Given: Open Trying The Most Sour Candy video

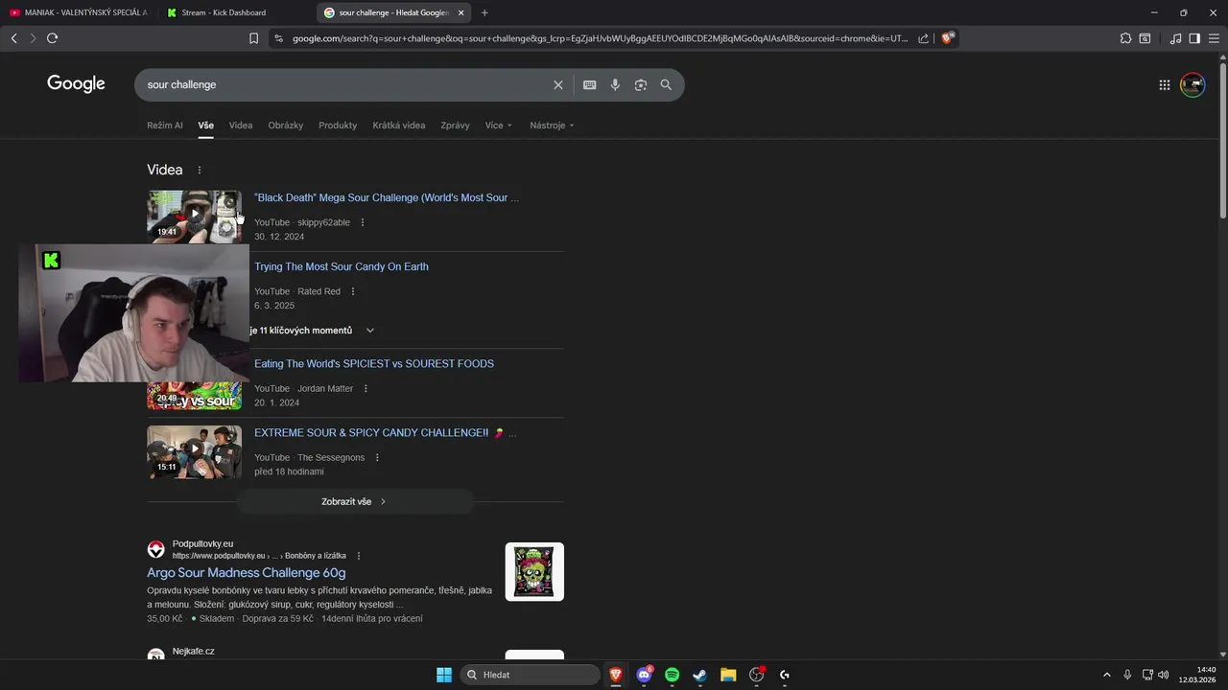Looking at the screenshot, I should click(x=342, y=266).
